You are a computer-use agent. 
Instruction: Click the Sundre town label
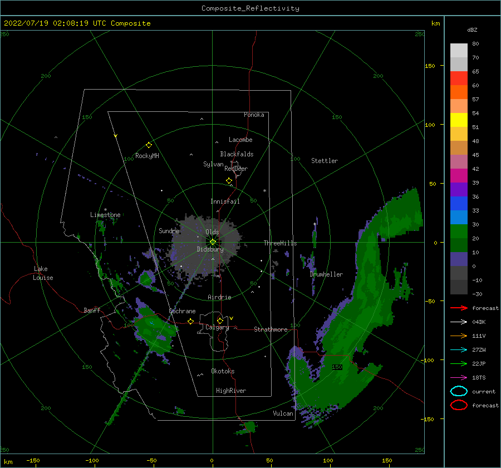point(169,230)
